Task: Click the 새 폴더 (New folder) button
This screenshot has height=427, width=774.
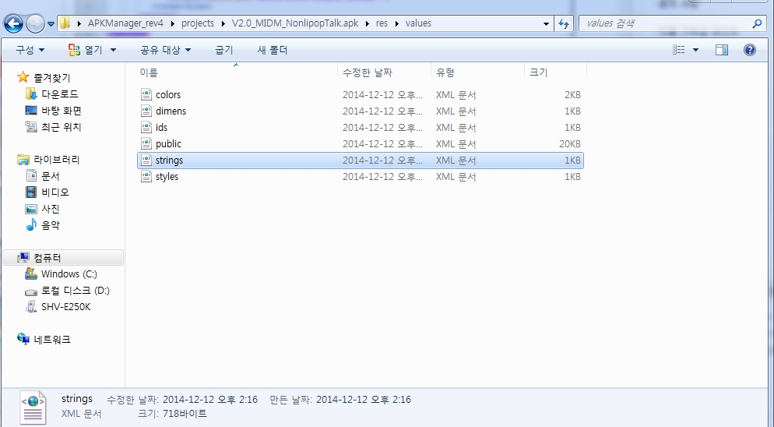Action: (x=273, y=50)
